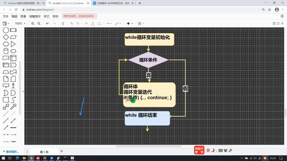Open the plus insert dropdown
The width and height of the screenshot is (287, 161).
click(x=130, y=24)
